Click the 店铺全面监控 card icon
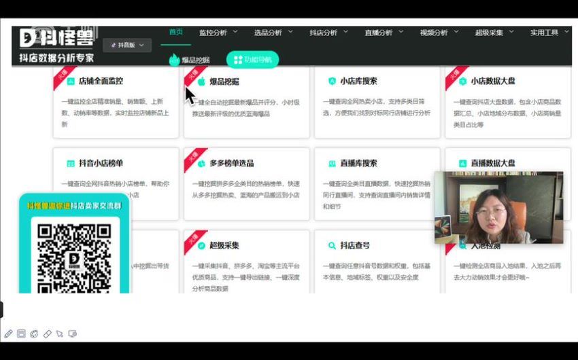Image resolution: width=578 pixels, height=360 pixels. pos(71,82)
